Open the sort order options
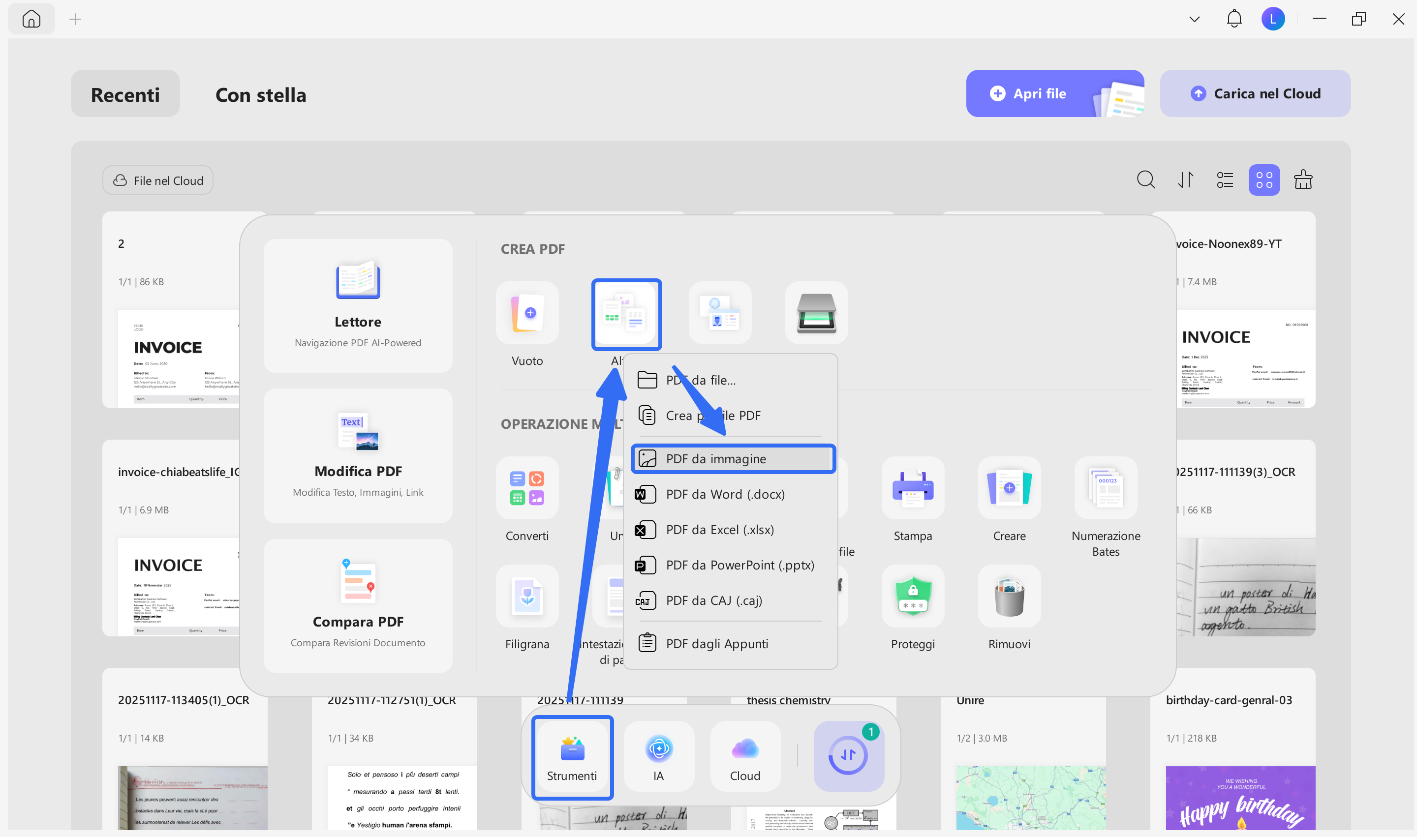 [1186, 180]
